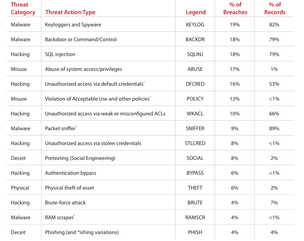Open footnote 3 after Acceptable Use policies

(150, 97)
